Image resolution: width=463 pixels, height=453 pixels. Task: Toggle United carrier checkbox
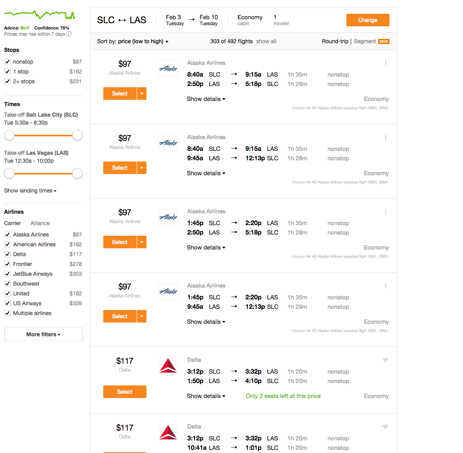(7, 293)
